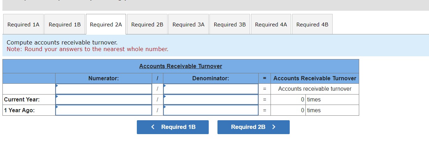Open the Required 2B tab

pos(147,24)
